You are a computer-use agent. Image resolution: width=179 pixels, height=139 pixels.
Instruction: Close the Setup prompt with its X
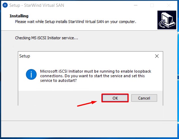point(157,56)
